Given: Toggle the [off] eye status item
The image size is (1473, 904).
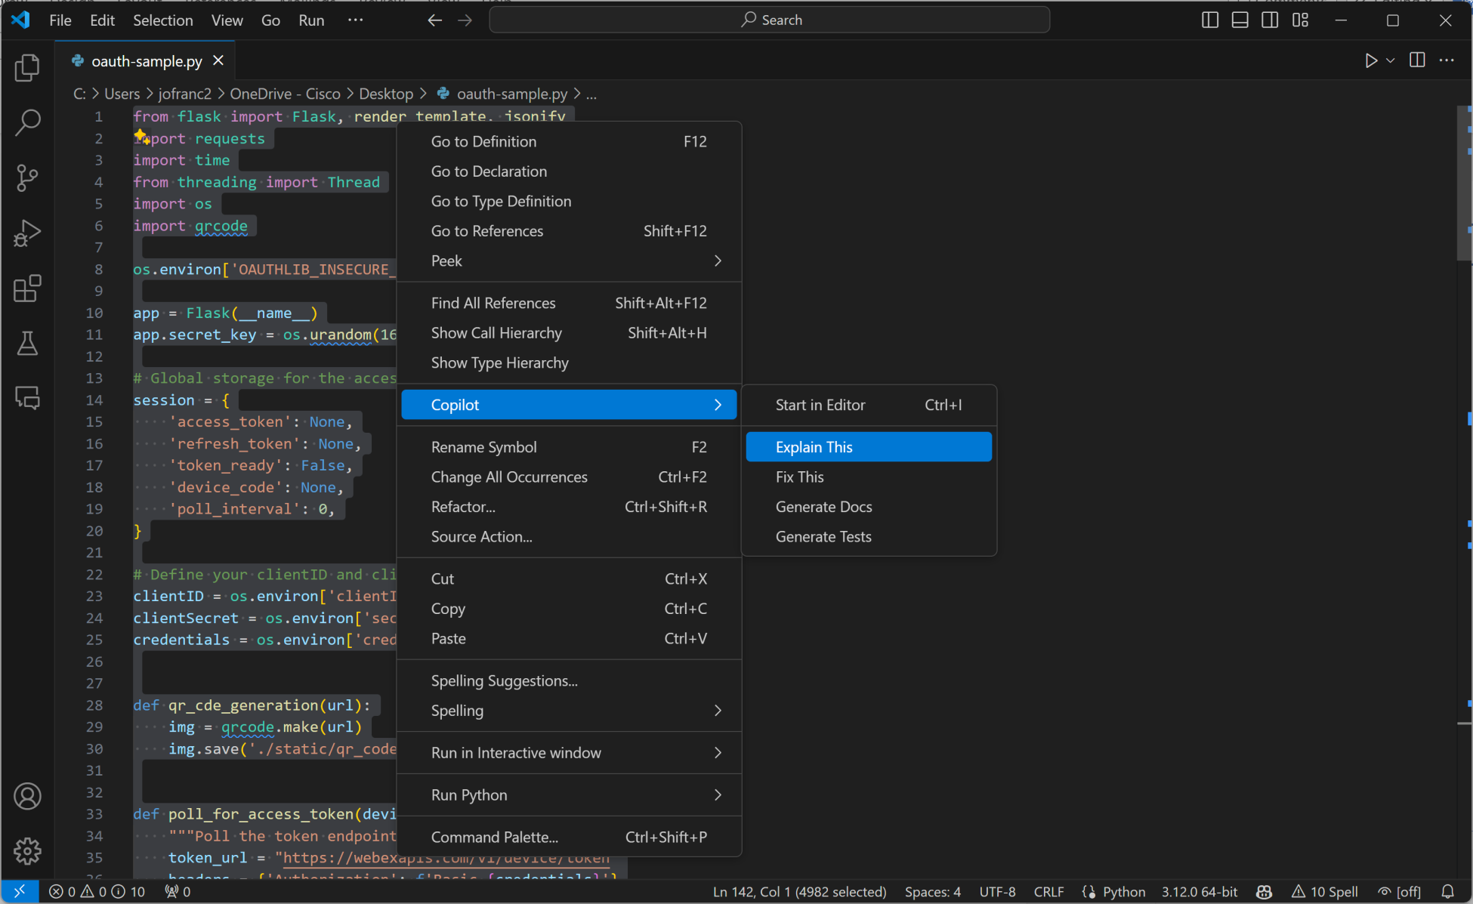Looking at the screenshot, I should (1400, 891).
